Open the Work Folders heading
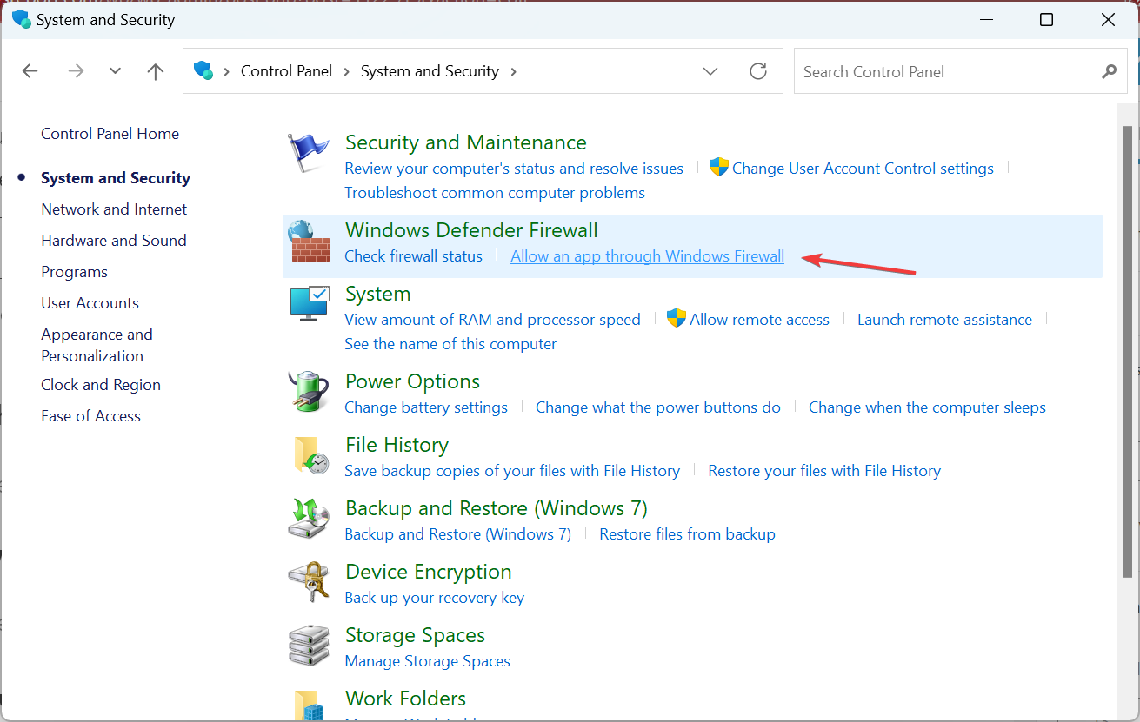Image resolution: width=1140 pixels, height=722 pixels. point(405,698)
